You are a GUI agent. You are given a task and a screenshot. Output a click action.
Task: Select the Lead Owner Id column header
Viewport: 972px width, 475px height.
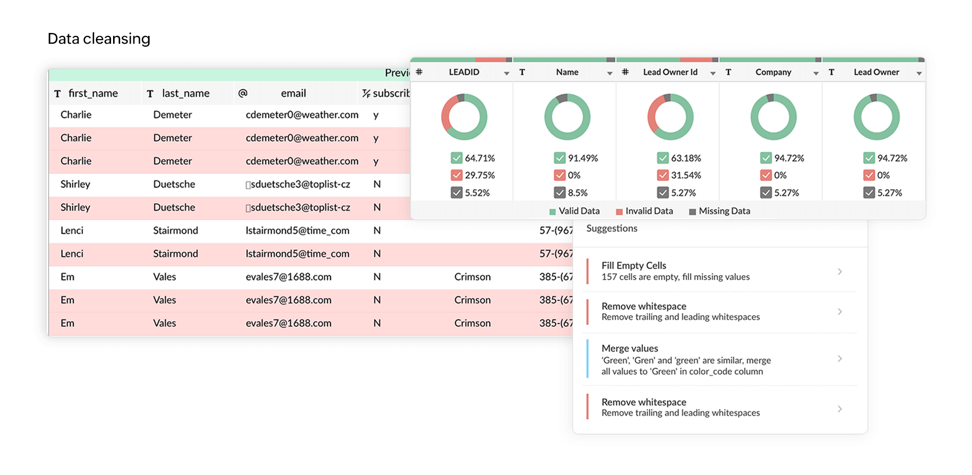coord(668,72)
